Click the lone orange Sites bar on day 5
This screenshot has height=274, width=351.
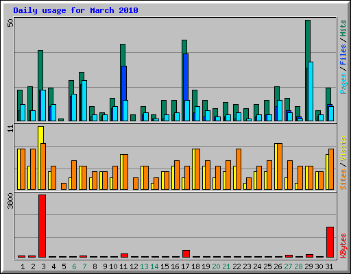(x=64, y=186)
